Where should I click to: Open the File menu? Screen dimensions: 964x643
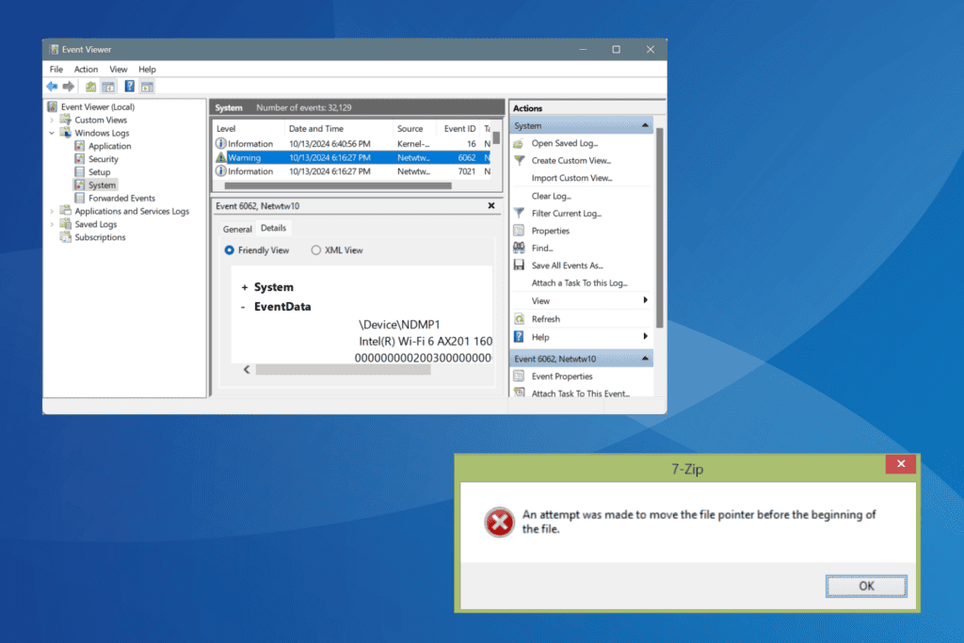coord(56,69)
